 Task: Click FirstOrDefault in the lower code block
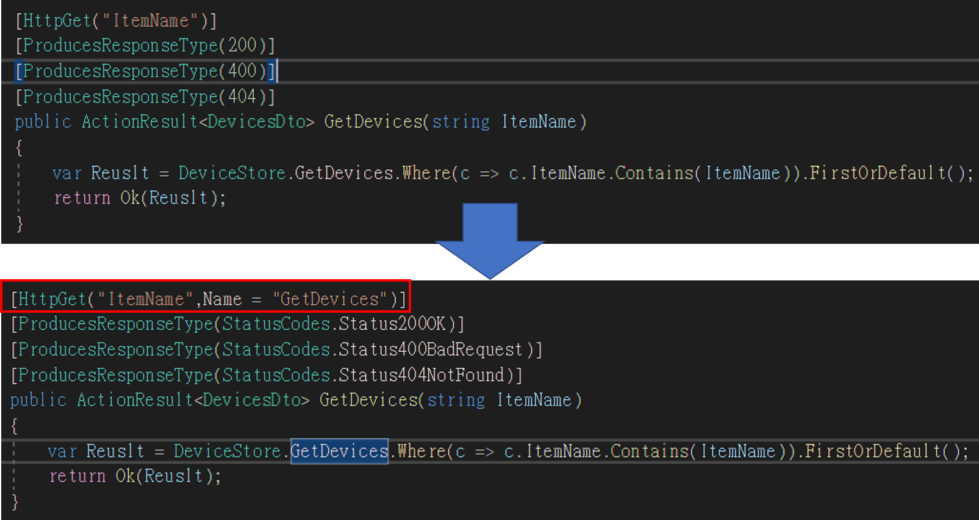coord(873,451)
